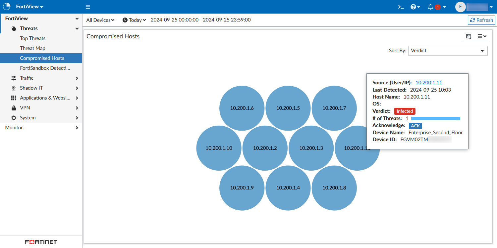Collapse the FortiView section chevron
This screenshot has height=248, width=497.
(x=77, y=19)
